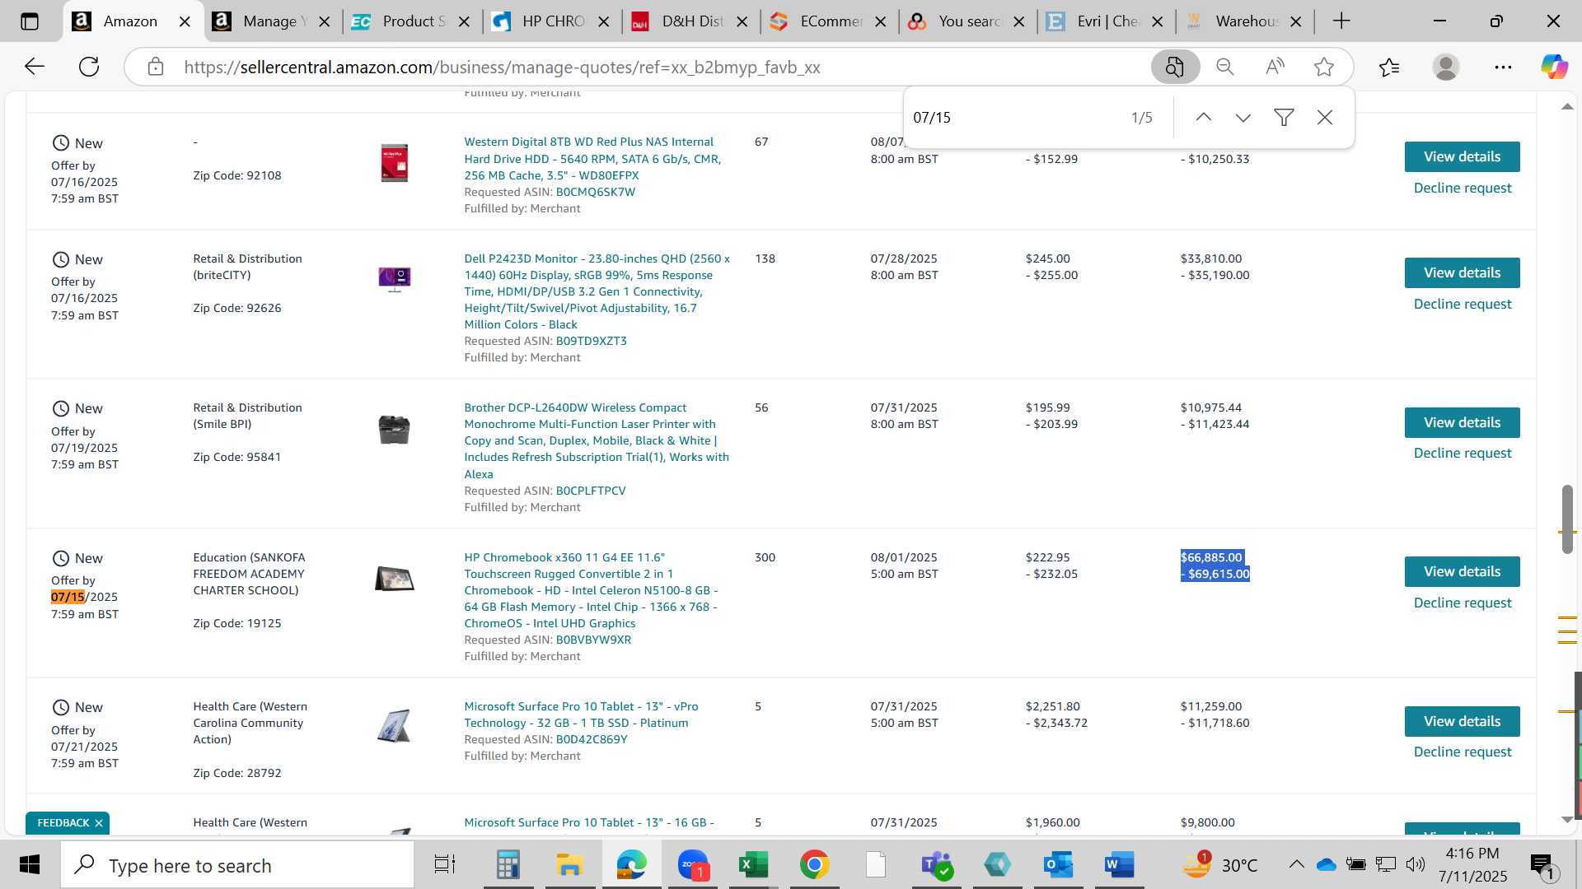The image size is (1582, 889).
Task: Click the find text field containing 07/15
Action: tap(1013, 118)
